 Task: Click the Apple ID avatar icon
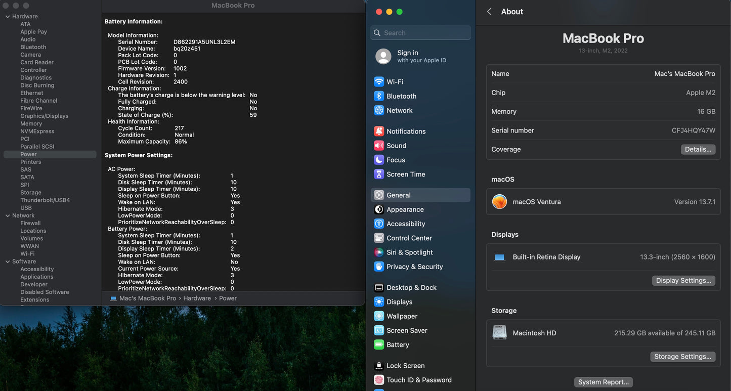383,56
